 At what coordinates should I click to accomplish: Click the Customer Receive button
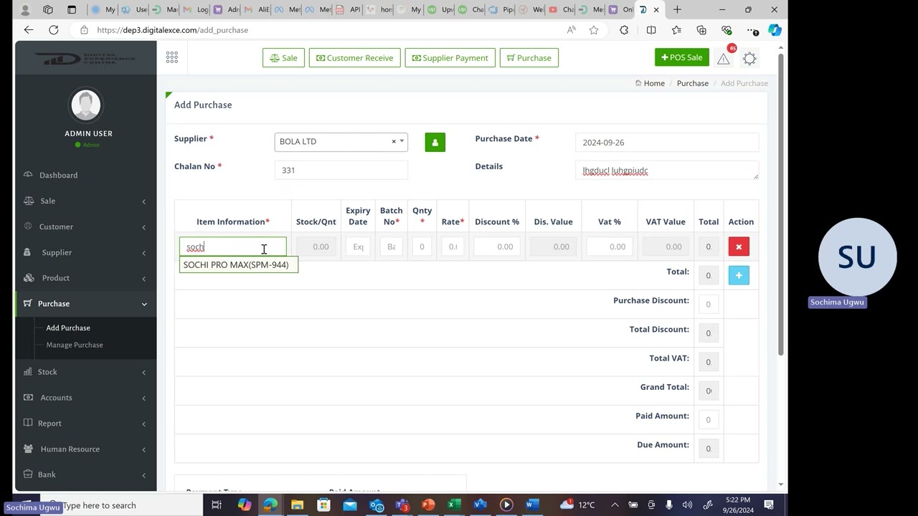coord(354,58)
